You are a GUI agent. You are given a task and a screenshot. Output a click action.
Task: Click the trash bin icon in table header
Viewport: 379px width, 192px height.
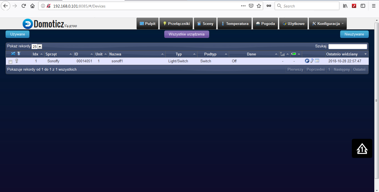[x=19, y=53]
